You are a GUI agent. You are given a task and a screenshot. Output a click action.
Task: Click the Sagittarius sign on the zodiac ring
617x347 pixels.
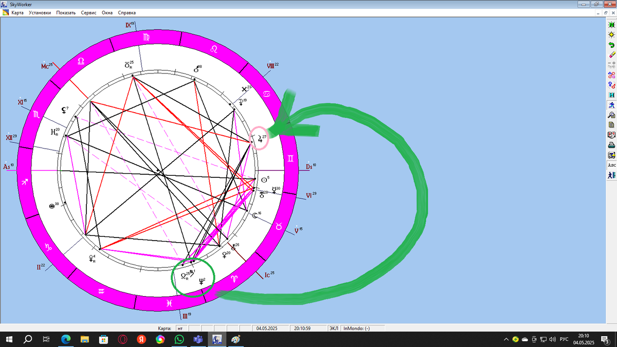tap(25, 182)
